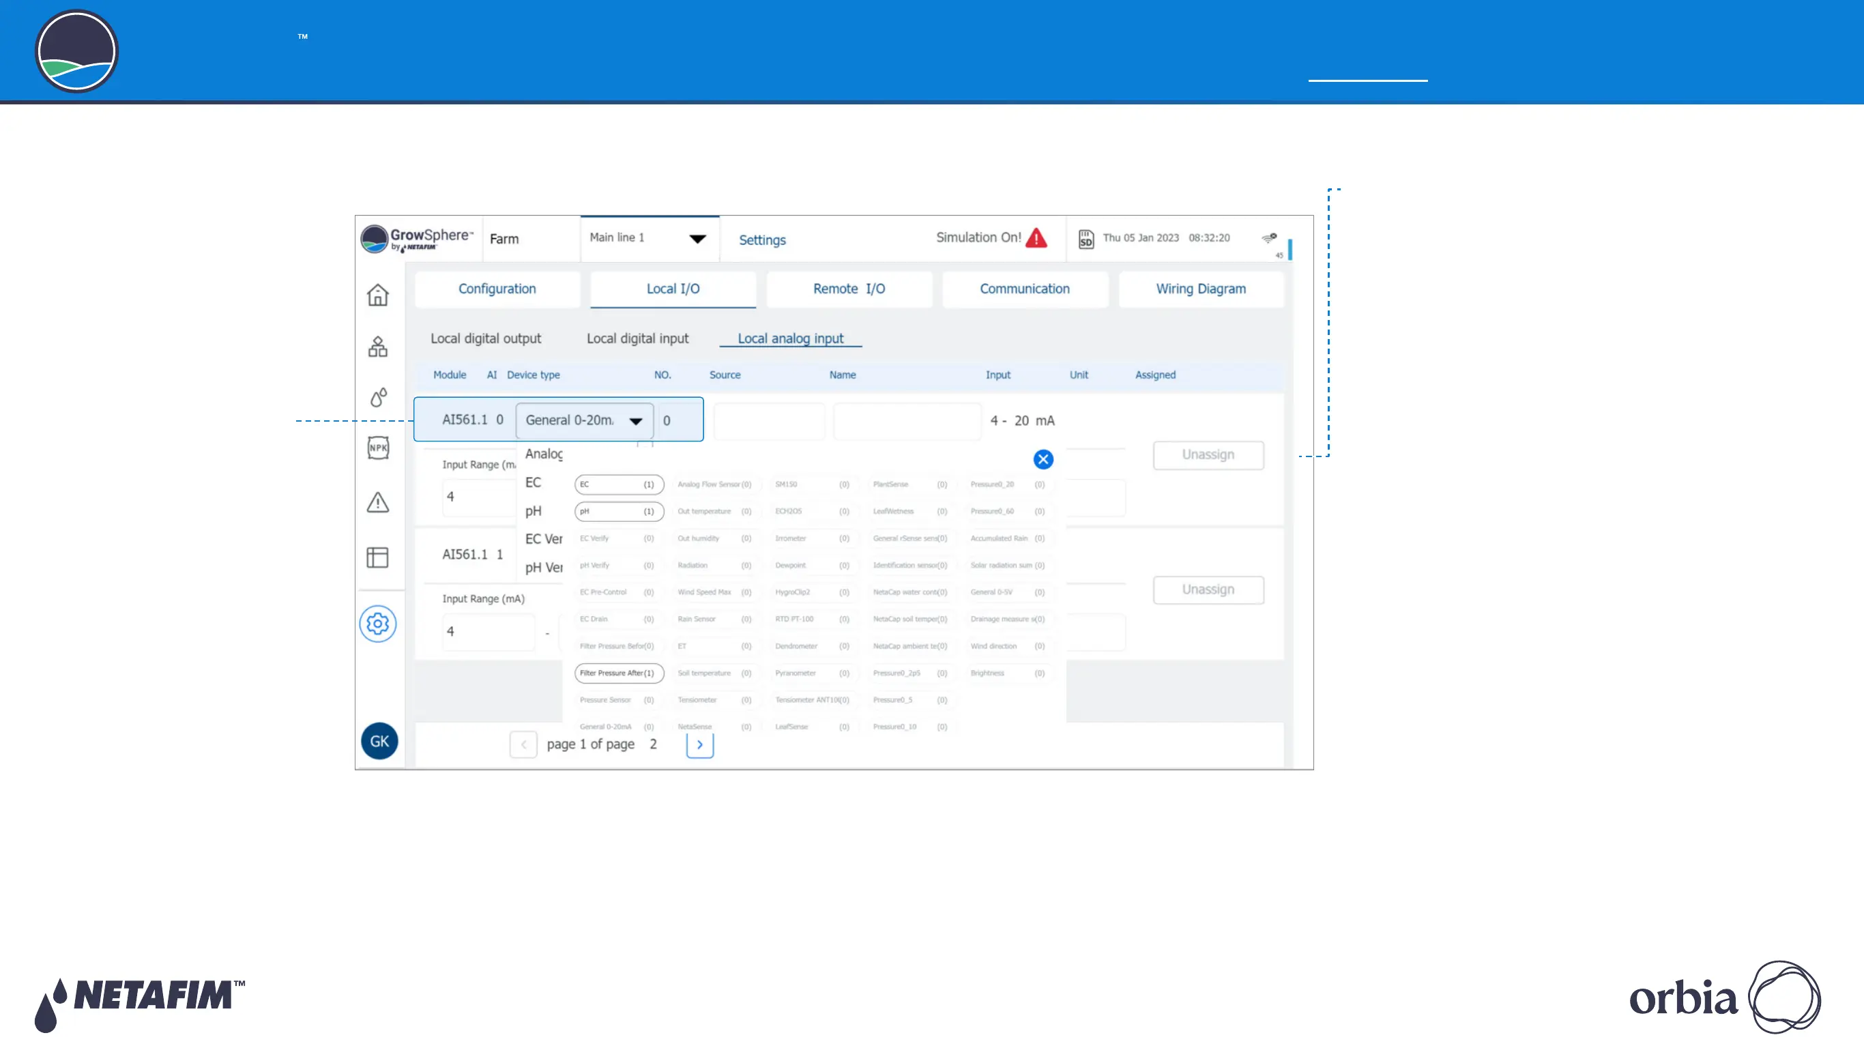Switch to the Communication tab
Viewport: 1864px width, 1048px height.
1025,289
